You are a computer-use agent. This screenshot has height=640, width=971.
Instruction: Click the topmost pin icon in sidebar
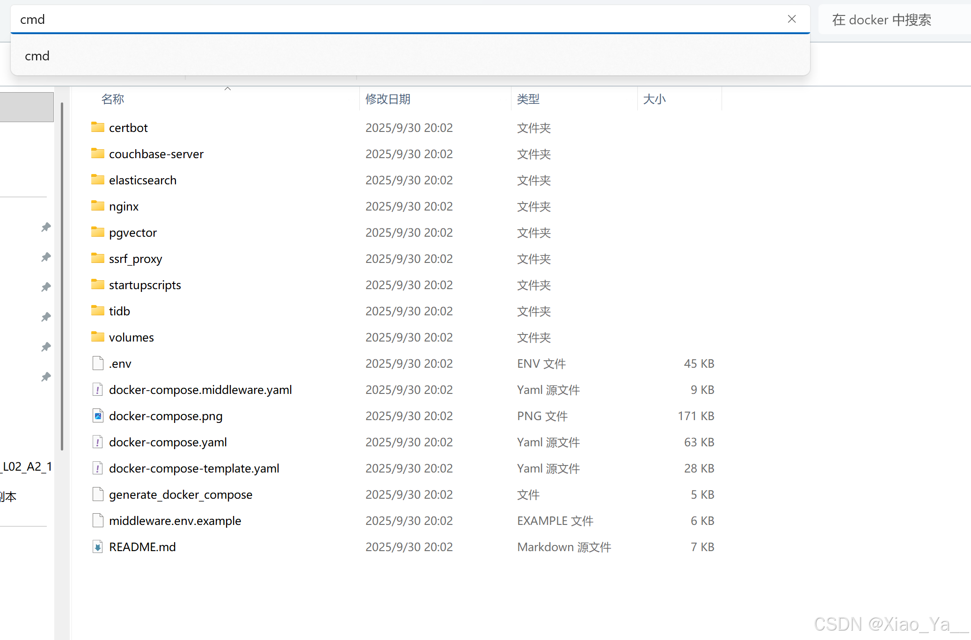[x=46, y=227]
